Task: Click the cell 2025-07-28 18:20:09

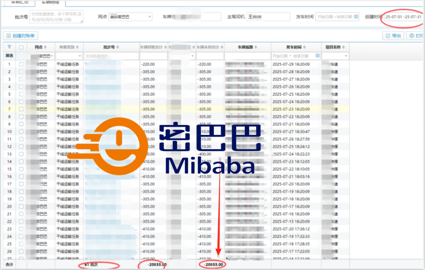Action: click(291, 72)
